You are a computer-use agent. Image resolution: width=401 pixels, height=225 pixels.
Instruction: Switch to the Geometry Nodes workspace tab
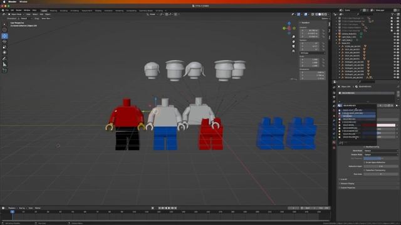coord(146,11)
